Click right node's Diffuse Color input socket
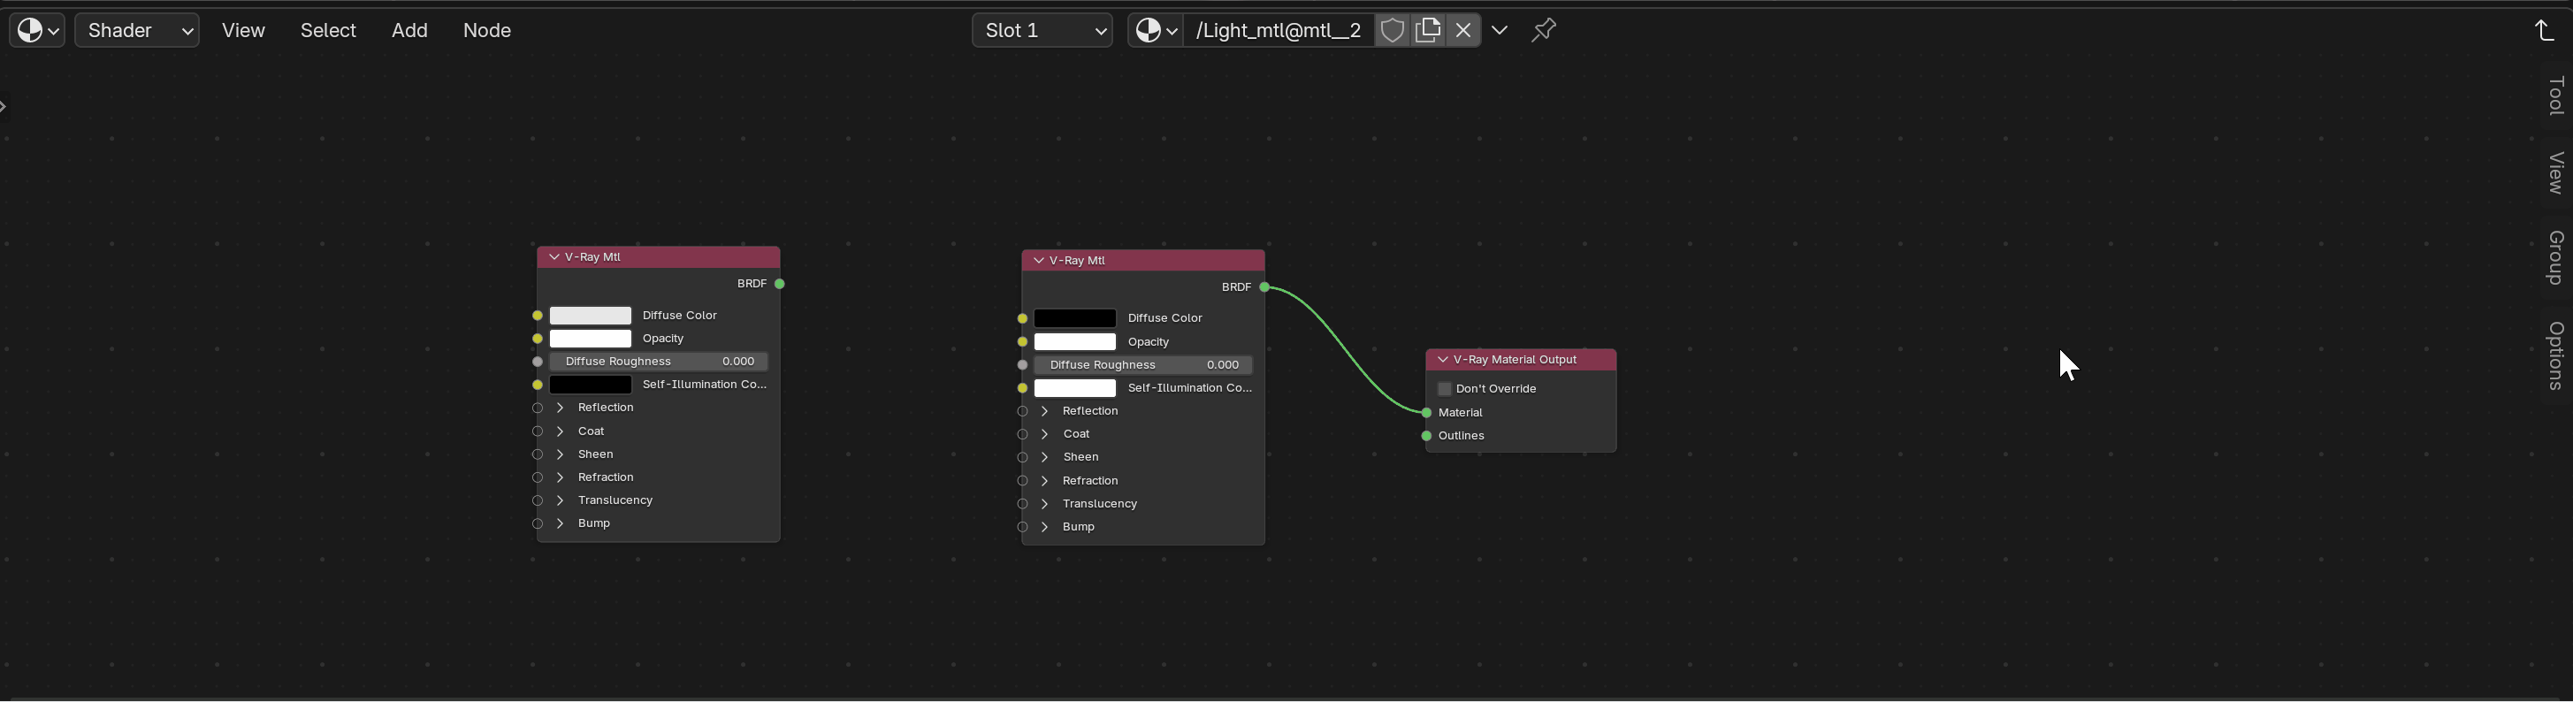The height and width of the screenshot is (702, 2573). pos(1022,318)
